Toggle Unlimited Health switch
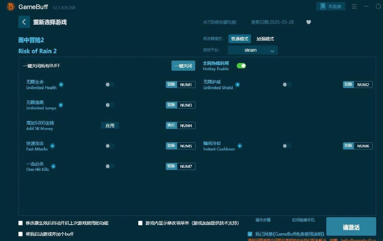 point(110,85)
